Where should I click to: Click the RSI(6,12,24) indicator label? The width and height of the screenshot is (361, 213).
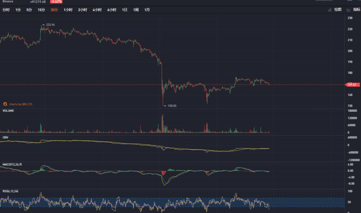[x=10, y=191]
